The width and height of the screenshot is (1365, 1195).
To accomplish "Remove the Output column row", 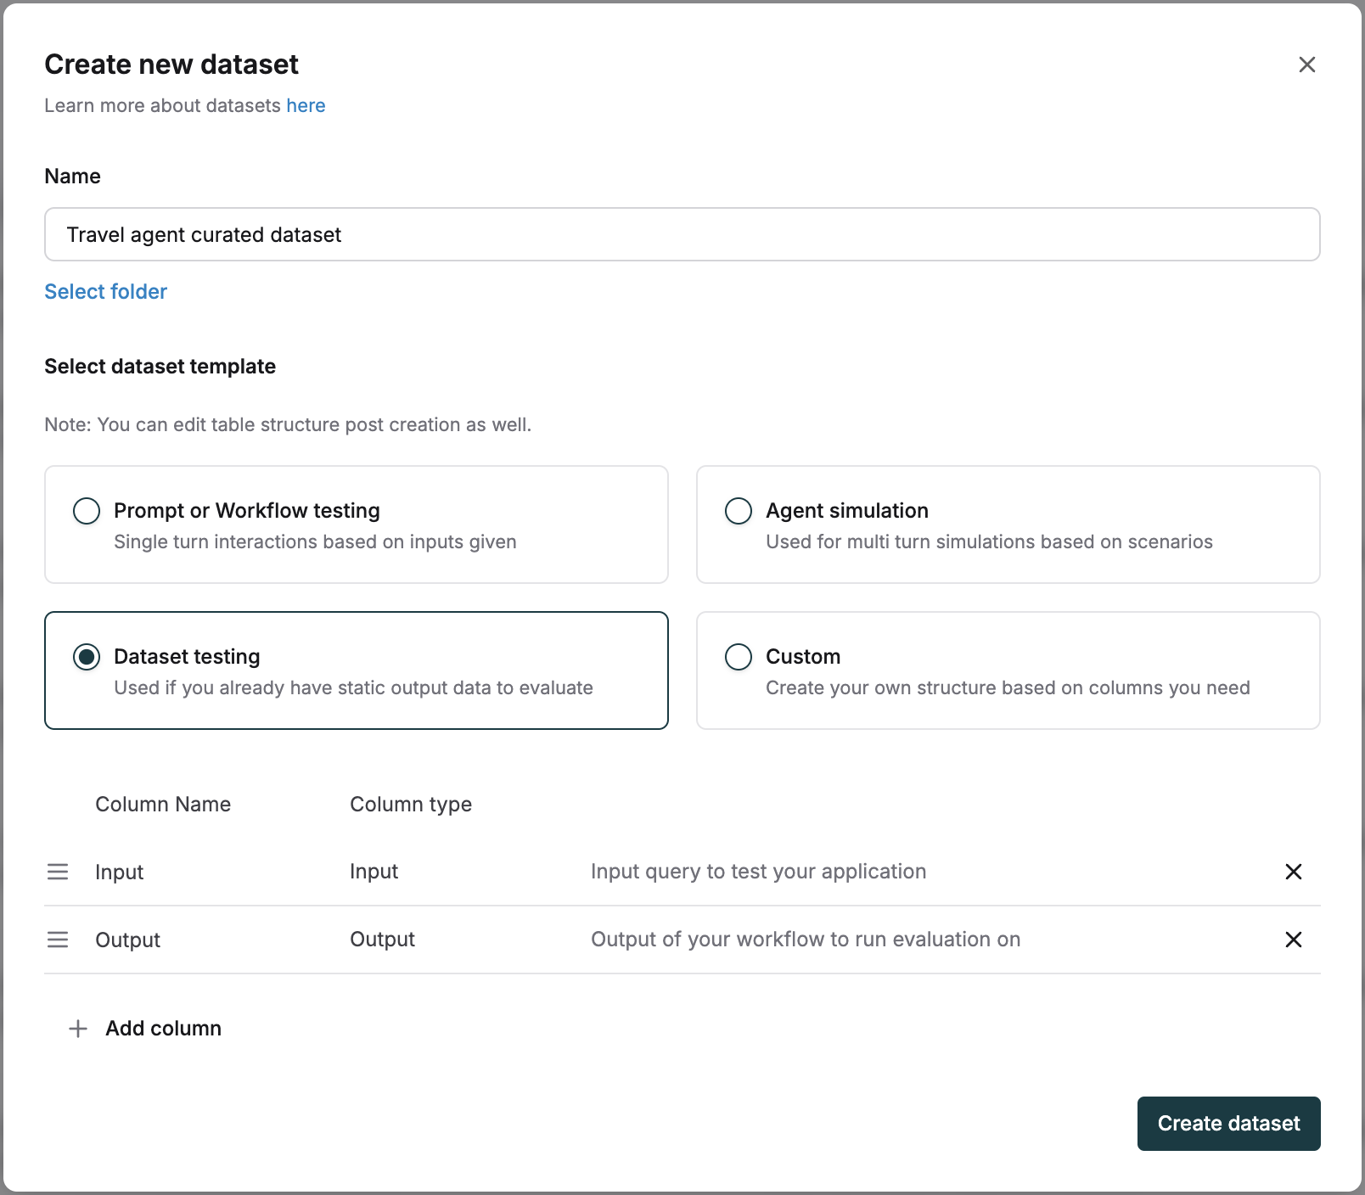I will [1294, 940].
